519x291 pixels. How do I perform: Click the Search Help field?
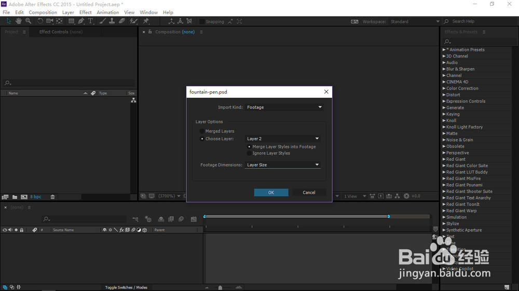tap(481, 21)
